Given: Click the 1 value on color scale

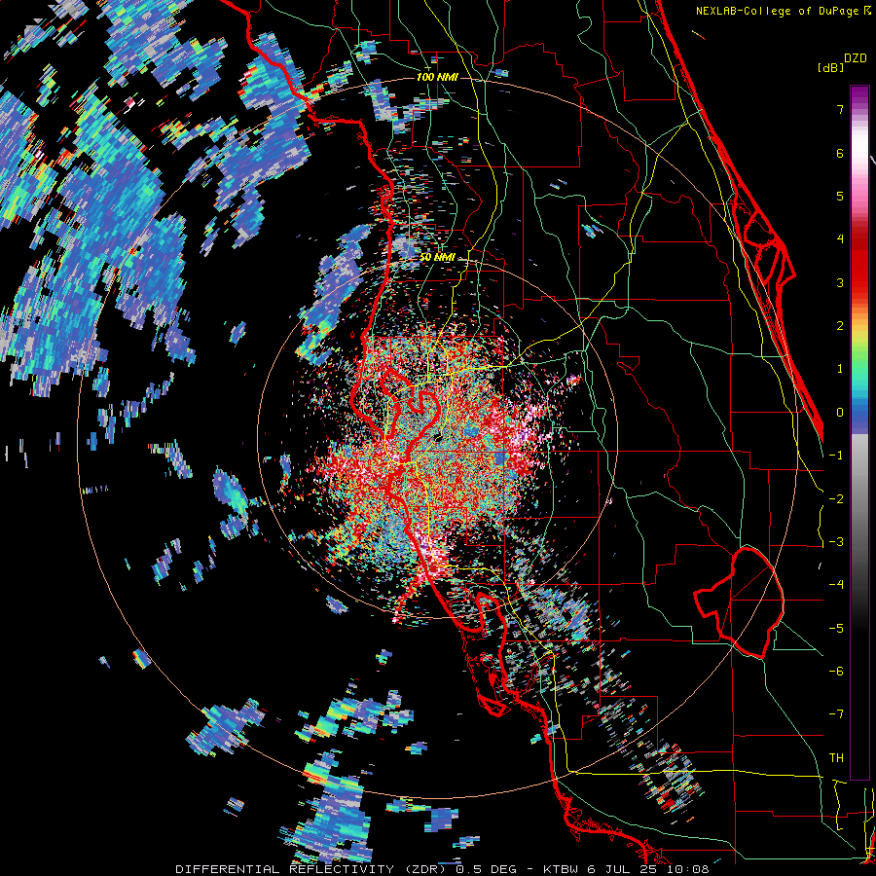Looking at the screenshot, I should (x=840, y=369).
